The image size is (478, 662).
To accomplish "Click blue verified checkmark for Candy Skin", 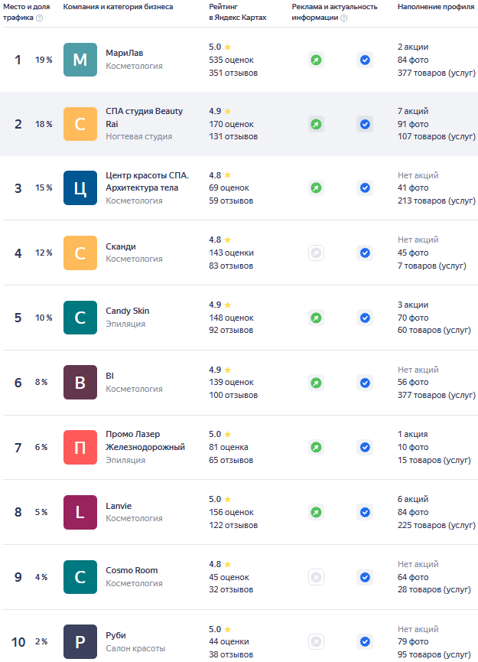I will [365, 318].
